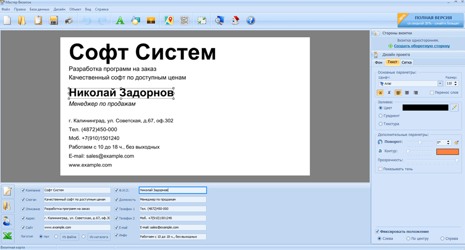The width and height of the screenshot is (465, 250).
Task: Click the Создать оборотную сторону link
Action: tap(421, 46)
